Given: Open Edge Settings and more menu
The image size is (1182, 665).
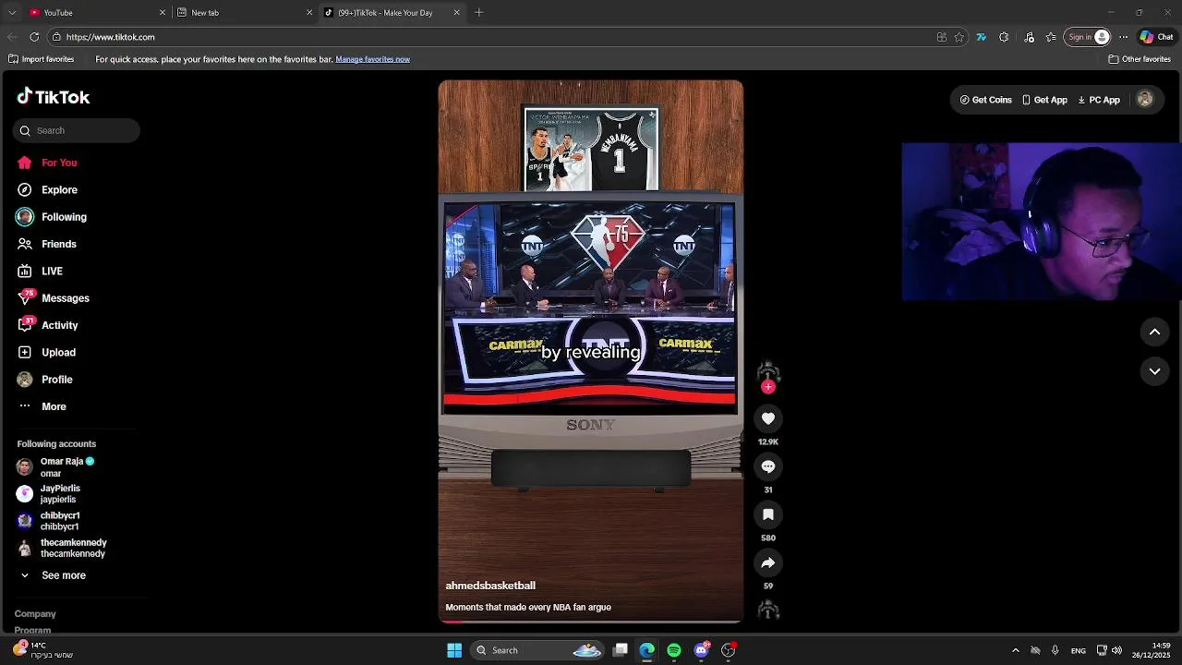Looking at the screenshot, I should coord(1123,37).
